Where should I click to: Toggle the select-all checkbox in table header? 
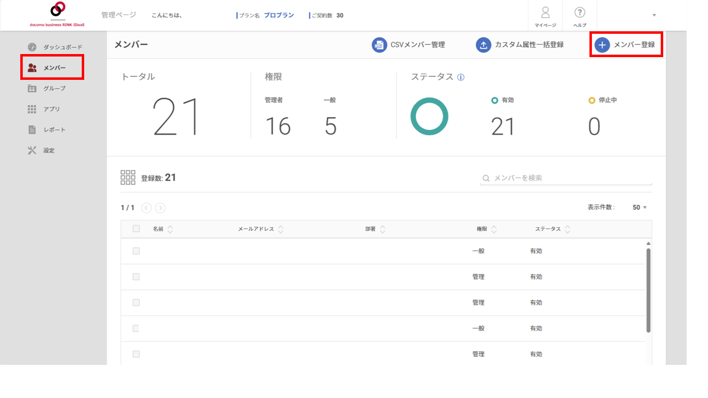click(x=136, y=228)
